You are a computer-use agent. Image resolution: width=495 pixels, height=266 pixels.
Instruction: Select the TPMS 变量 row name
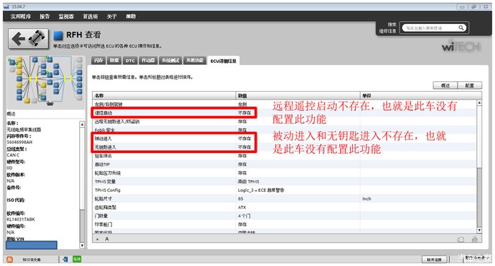[x=105, y=181]
